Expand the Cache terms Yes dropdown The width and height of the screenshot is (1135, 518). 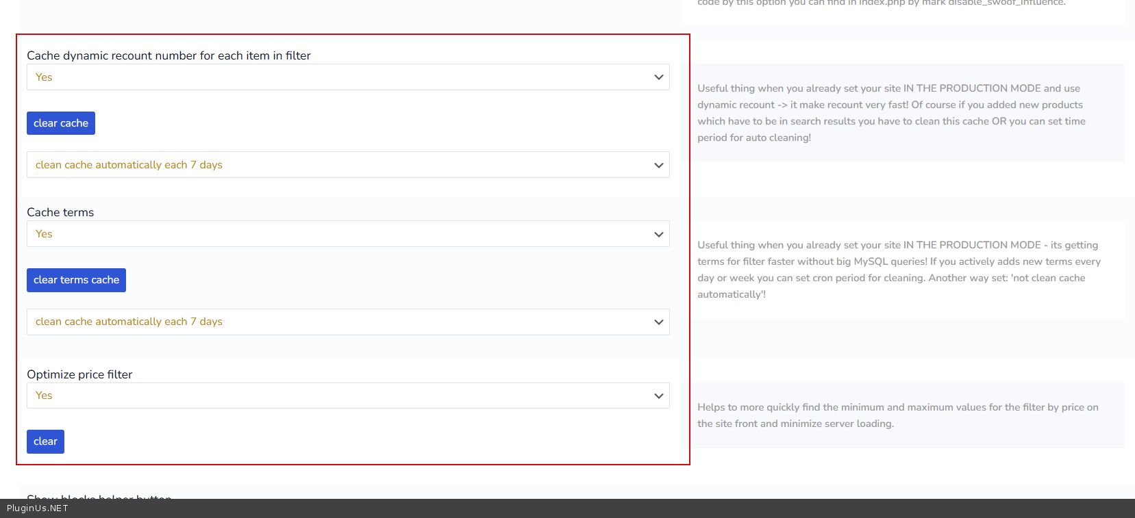[x=348, y=234]
